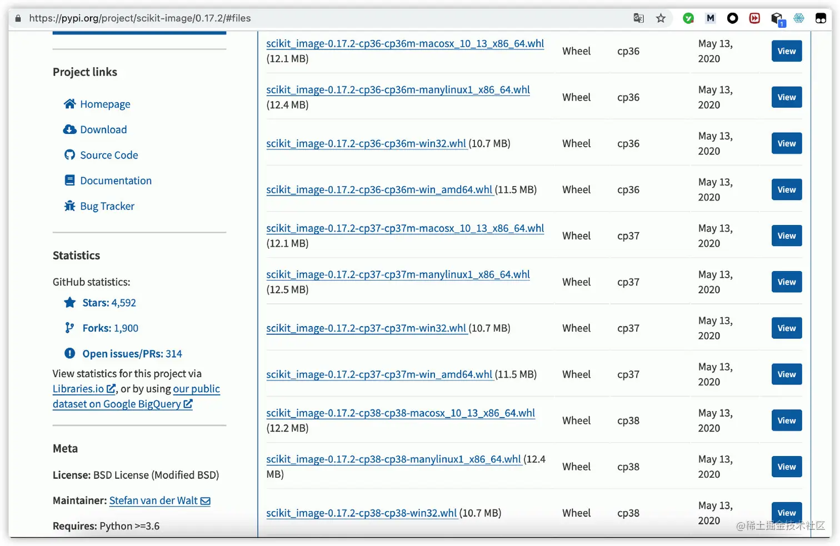The width and height of the screenshot is (840, 546).
Task: Click the License: BSD License (Modified BSD) text
Action: point(136,475)
